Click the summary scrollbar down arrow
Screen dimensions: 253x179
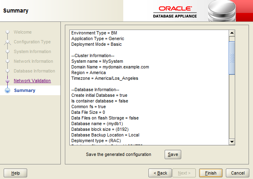point(232,142)
